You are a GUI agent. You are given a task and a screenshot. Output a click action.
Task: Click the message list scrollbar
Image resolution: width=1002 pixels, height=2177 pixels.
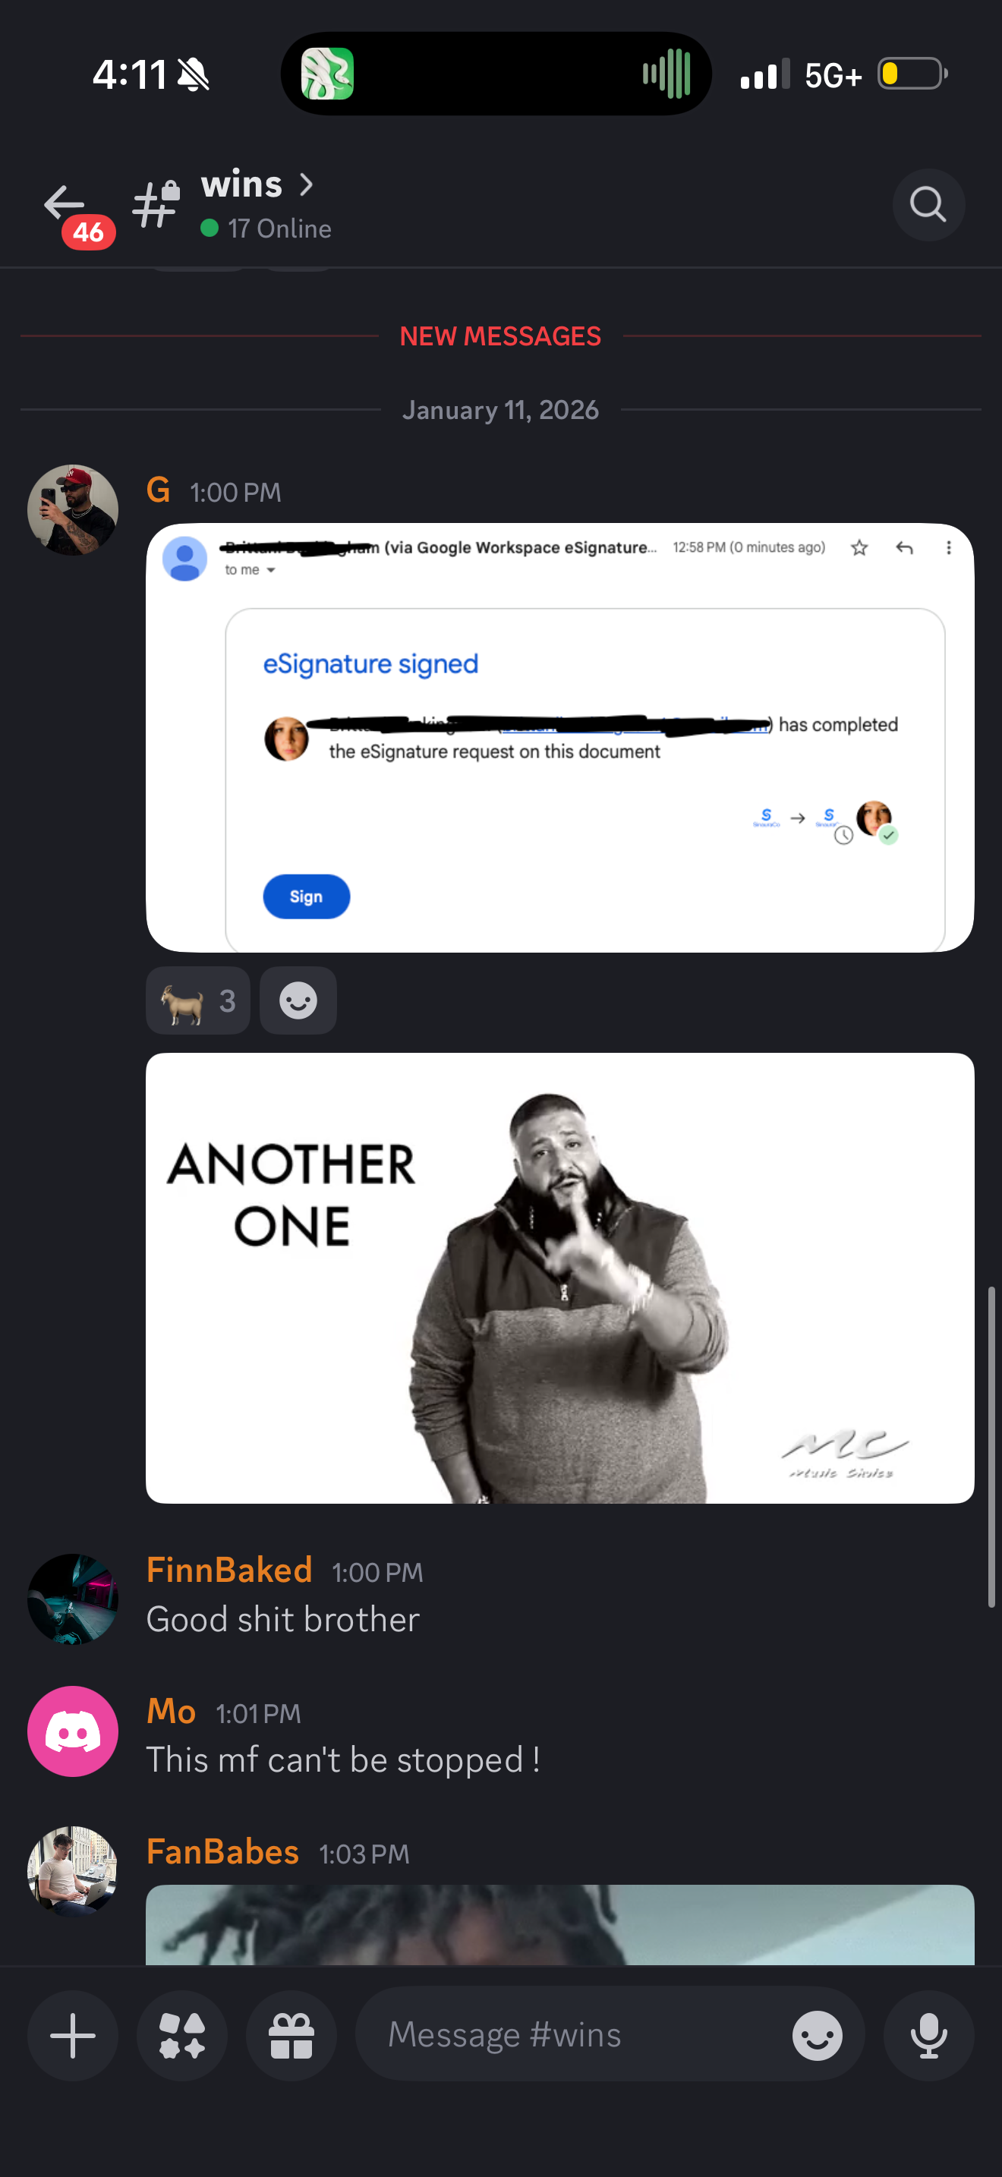click(991, 1446)
